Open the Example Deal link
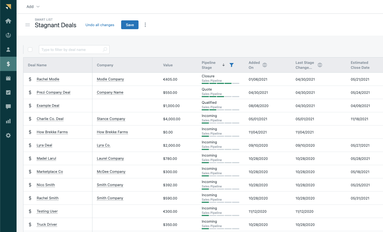The image size is (383, 232). [x=48, y=106]
